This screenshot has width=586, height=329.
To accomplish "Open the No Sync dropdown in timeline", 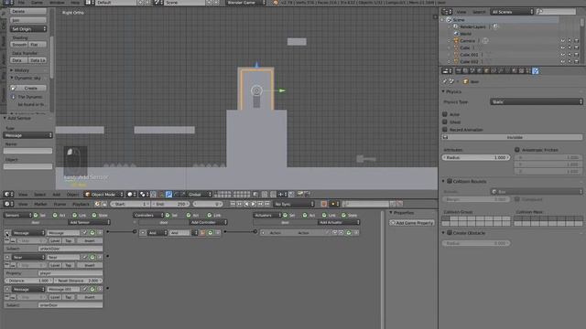I will (294, 204).
